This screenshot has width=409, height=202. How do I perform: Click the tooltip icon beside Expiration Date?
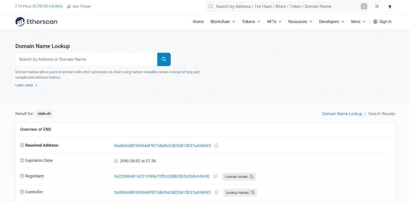tap(22, 160)
